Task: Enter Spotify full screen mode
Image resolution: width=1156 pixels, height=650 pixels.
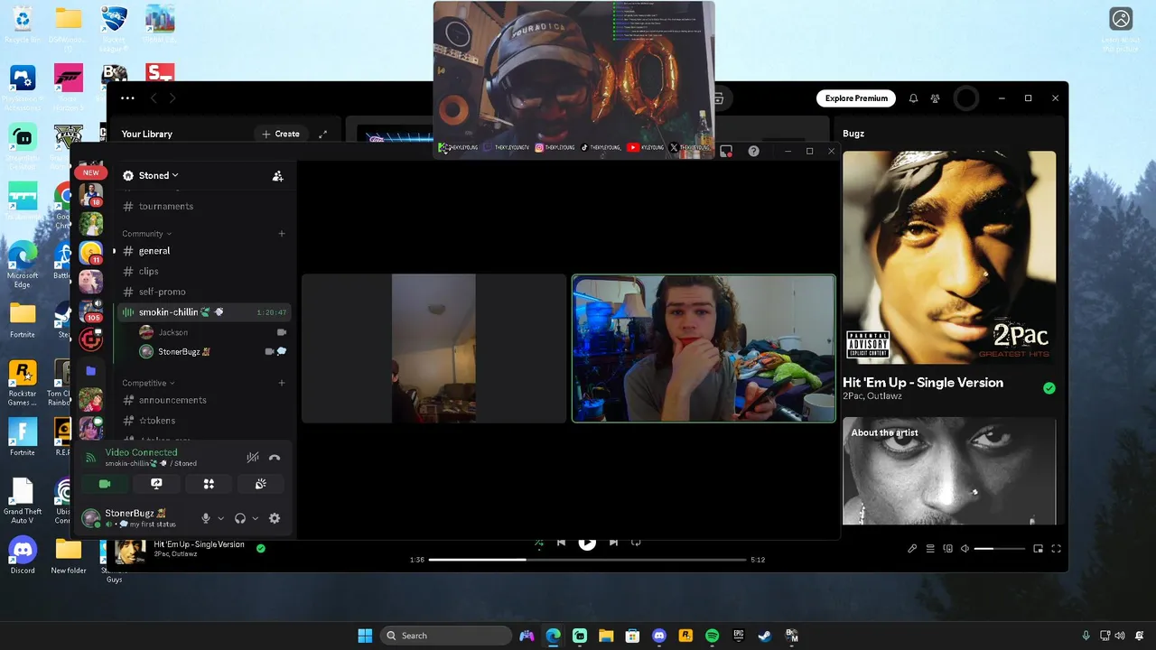Action: click(x=1056, y=549)
